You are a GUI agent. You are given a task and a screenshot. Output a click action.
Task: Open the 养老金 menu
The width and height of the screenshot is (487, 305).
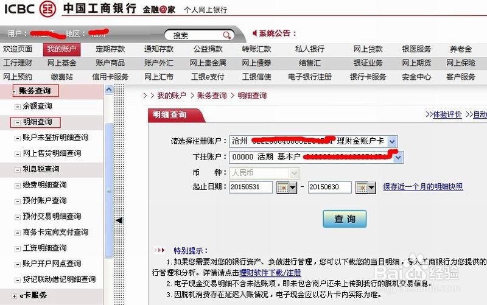click(x=461, y=49)
